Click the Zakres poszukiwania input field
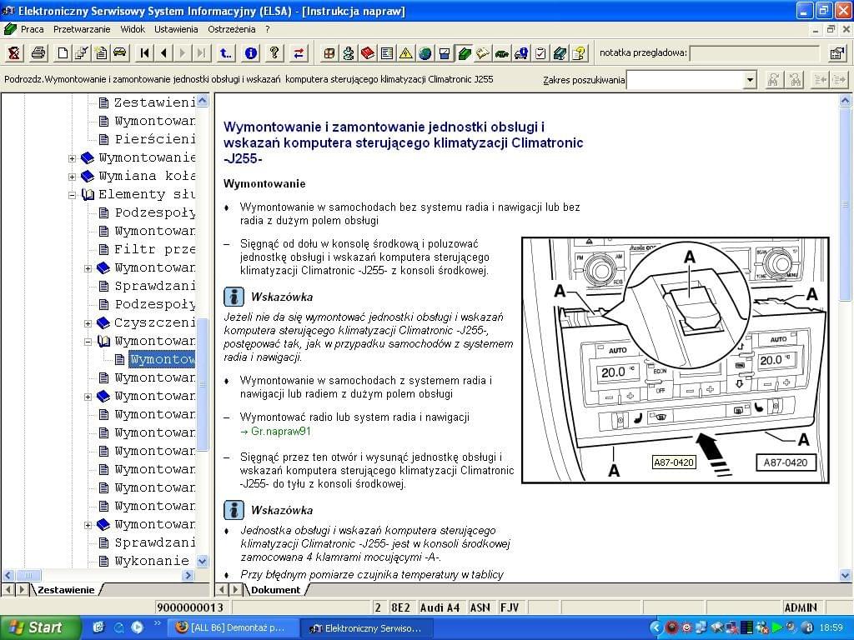The width and height of the screenshot is (854, 640). tap(686, 80)
